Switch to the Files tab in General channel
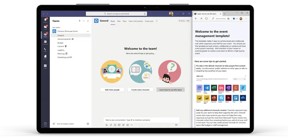 coord(119,21)
